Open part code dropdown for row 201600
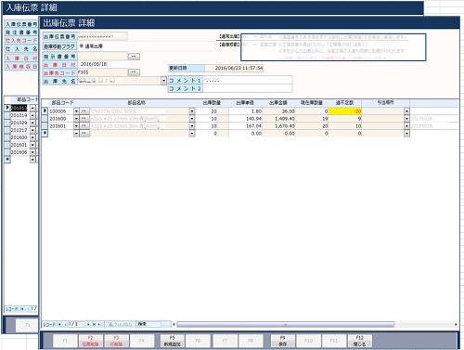This screenshot has width=464, height=350. click(x=76, y=119)
